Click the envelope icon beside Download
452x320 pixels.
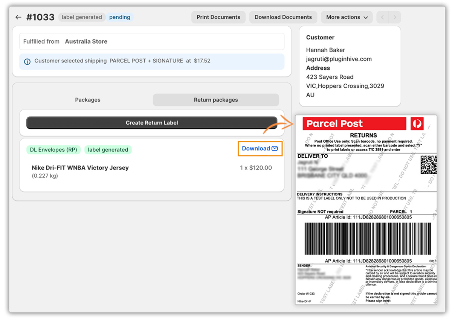(275, 149)
